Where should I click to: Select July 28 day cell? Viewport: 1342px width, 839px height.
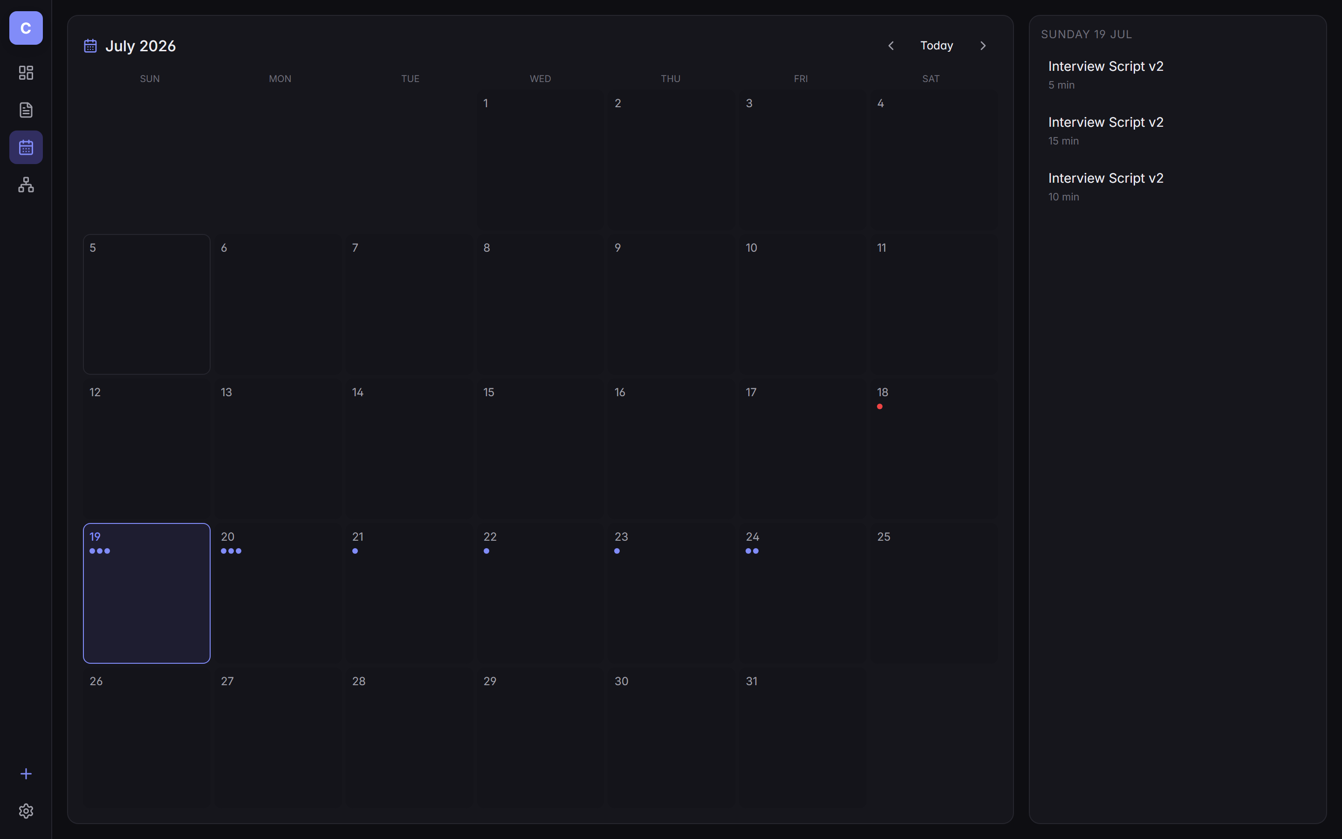pos(409,737)
